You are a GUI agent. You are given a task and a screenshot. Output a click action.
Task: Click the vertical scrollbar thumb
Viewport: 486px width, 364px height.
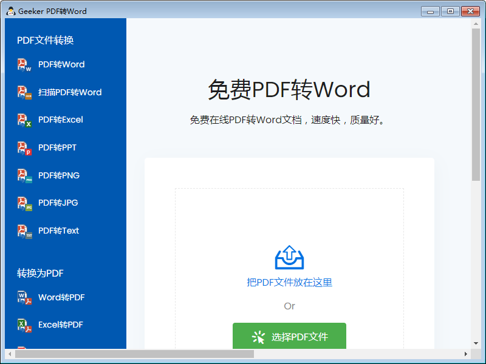[476, 104]
